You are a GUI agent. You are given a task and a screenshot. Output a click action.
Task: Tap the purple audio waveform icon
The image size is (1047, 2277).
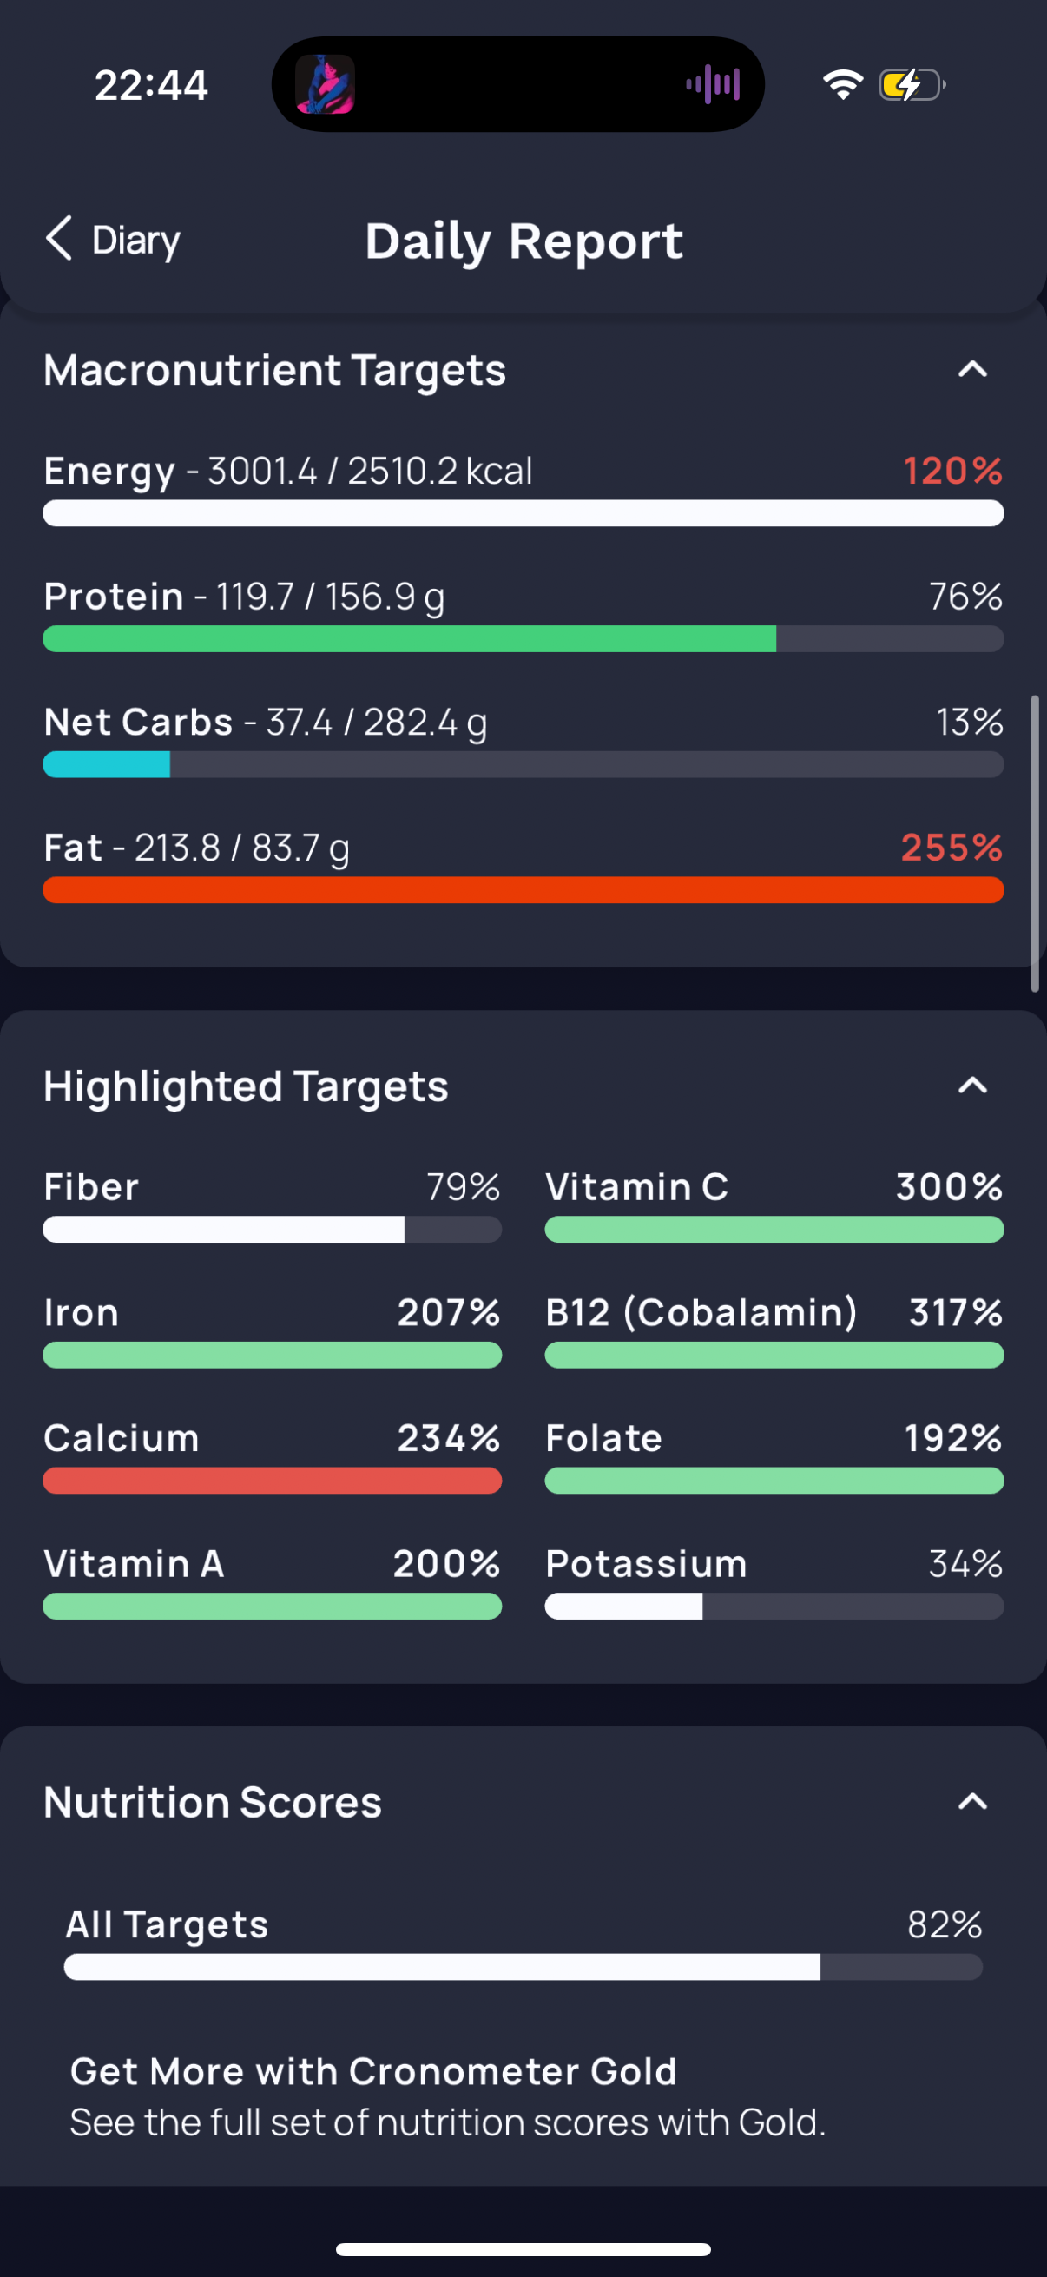coord(713,85)
